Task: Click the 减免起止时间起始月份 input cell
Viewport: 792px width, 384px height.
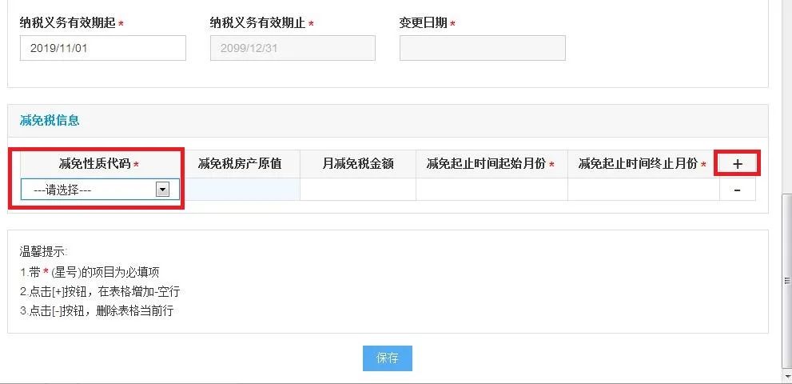Action: 492,190
